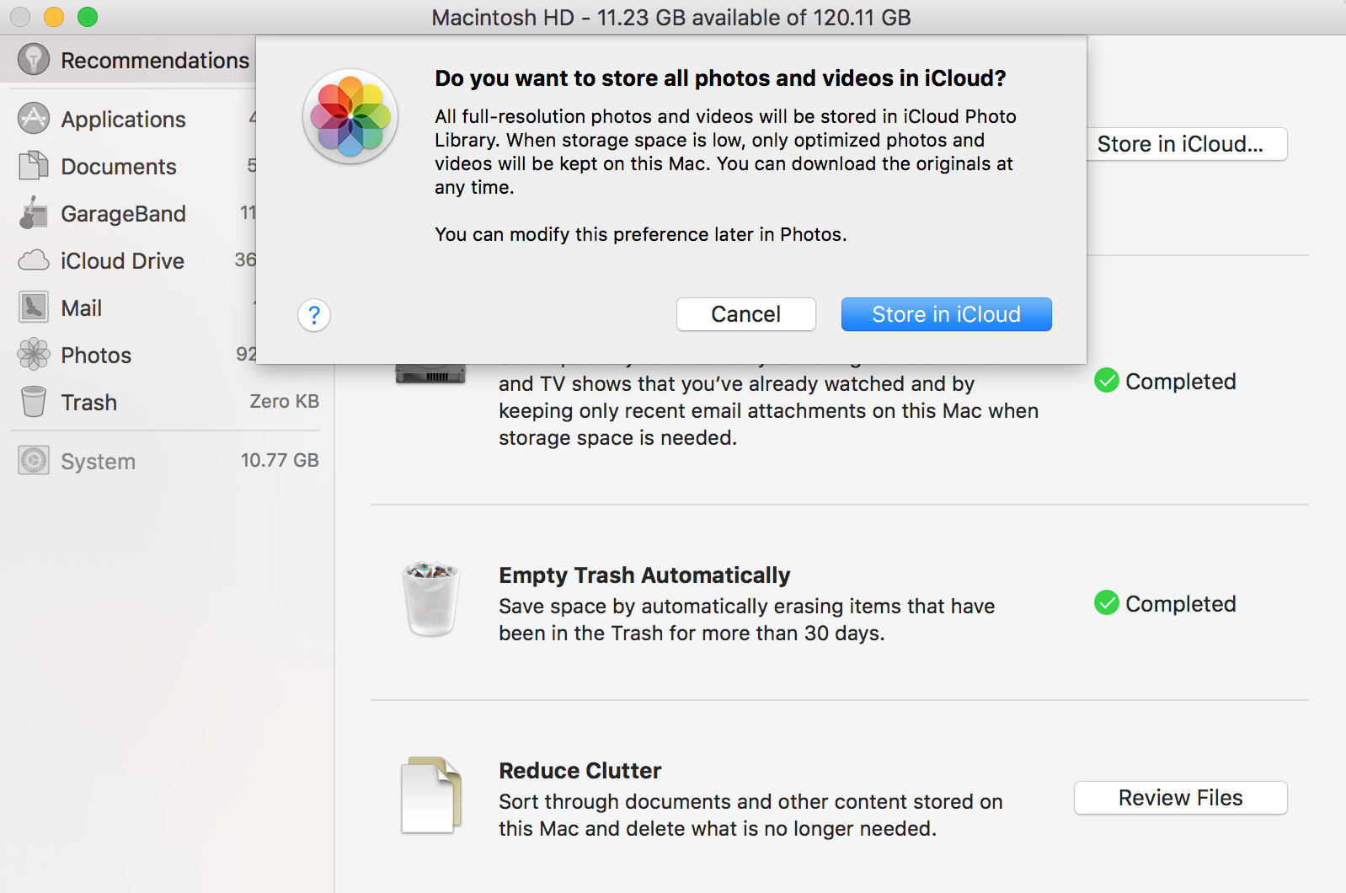Click the iCloud Drive cloud icon
The width and height of the screenshot is (1346, 893).
[x=34, y=260]
